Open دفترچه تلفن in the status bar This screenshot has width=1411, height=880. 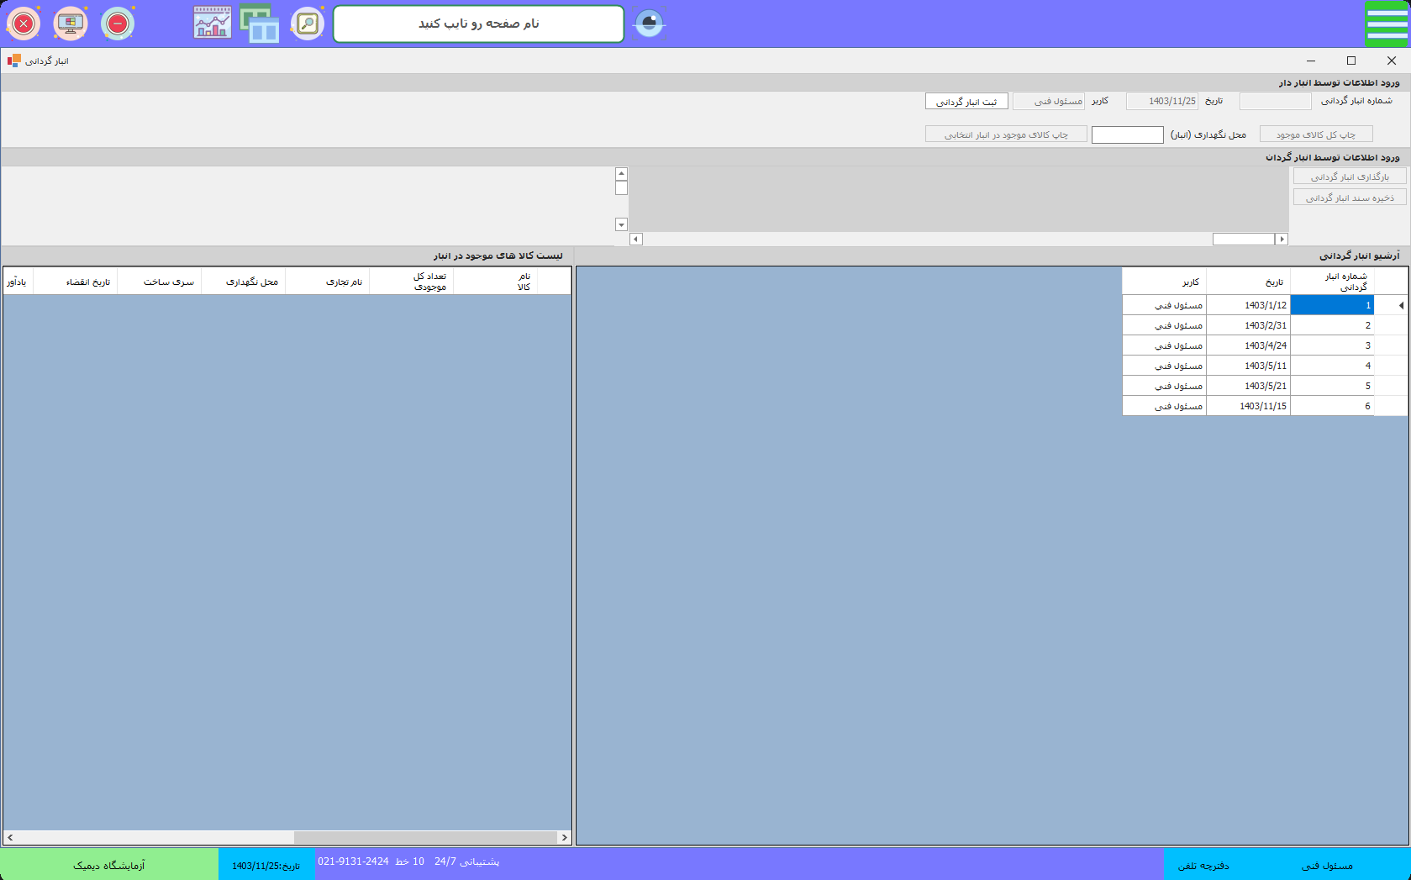click(1203, 865)
